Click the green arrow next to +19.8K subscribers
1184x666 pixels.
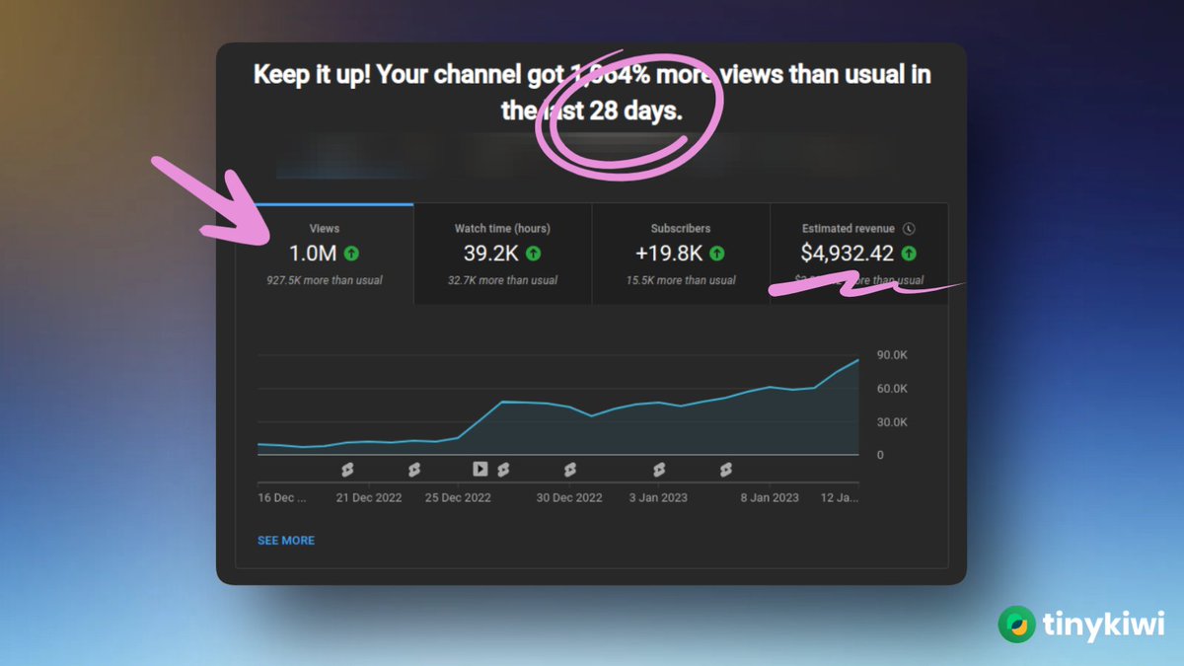click(716, 252)
